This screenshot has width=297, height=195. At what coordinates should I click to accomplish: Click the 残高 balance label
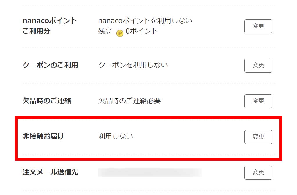tap(105, 31)
